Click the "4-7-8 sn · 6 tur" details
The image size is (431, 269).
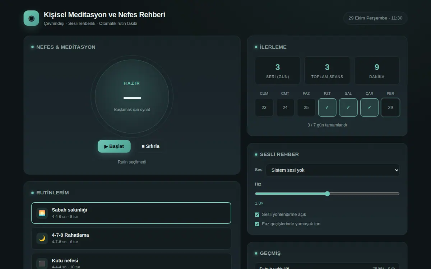tap(65, 242)
